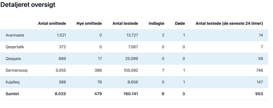Viewport: 273px width, 108px height.
Task: Select the 'Døde' column header
Action: 180,24
